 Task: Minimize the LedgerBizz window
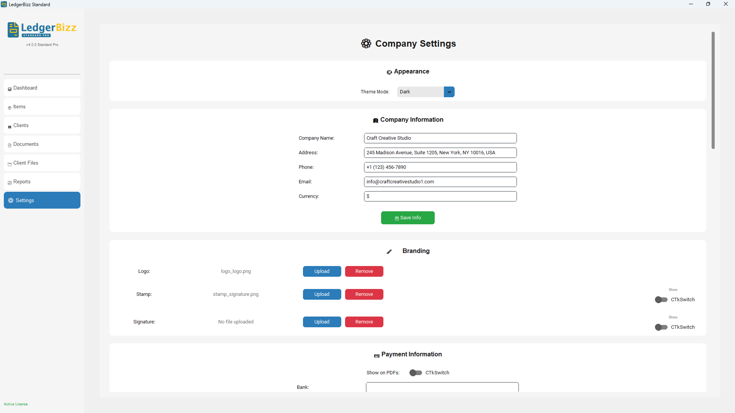[x=691, y=4]
